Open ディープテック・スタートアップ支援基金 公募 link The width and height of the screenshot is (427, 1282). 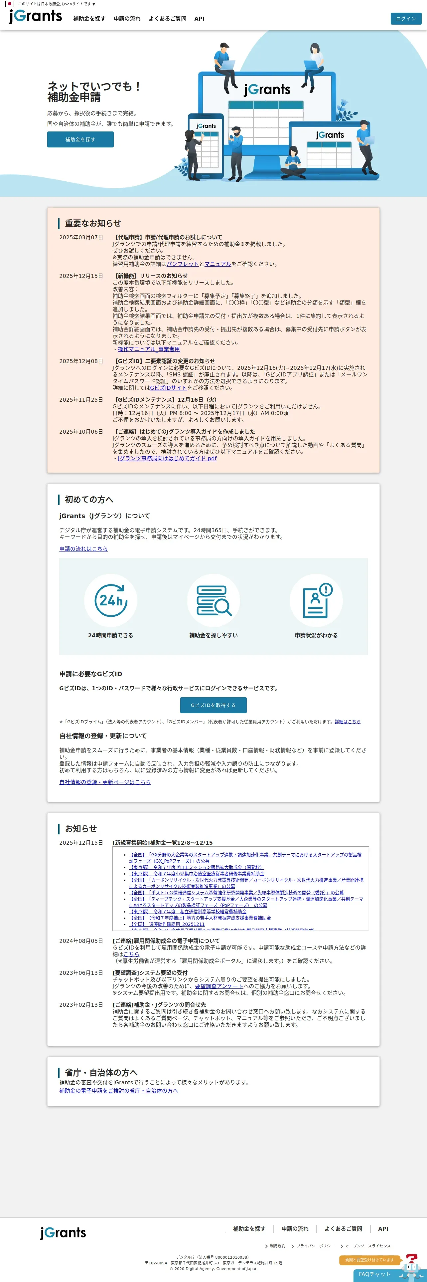(246, 902)
